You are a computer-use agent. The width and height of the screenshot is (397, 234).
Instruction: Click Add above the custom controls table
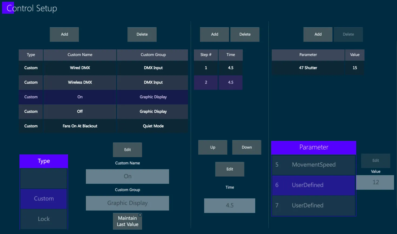tap(64, 34)
